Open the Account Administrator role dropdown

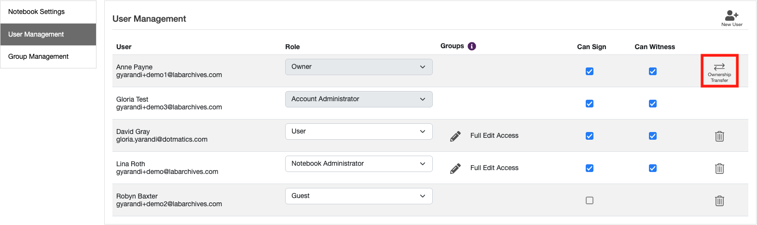pyautogui.click(x=358, y=99)
